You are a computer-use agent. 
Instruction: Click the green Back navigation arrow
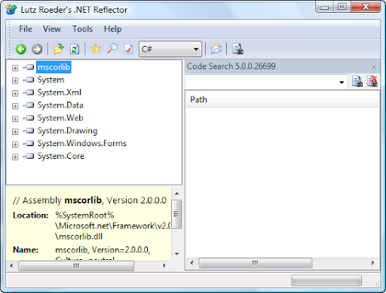click(x=21, y=49)
